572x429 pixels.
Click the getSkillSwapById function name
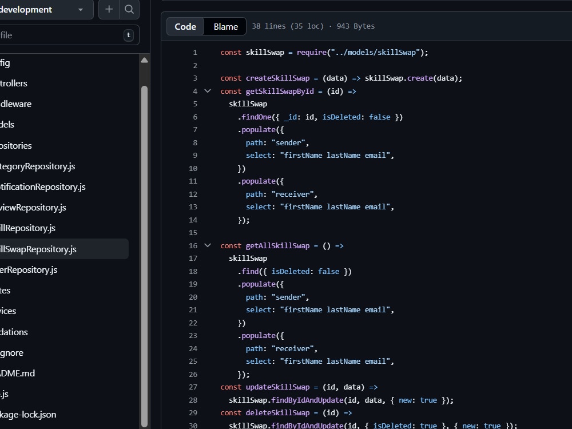(280, 91)
